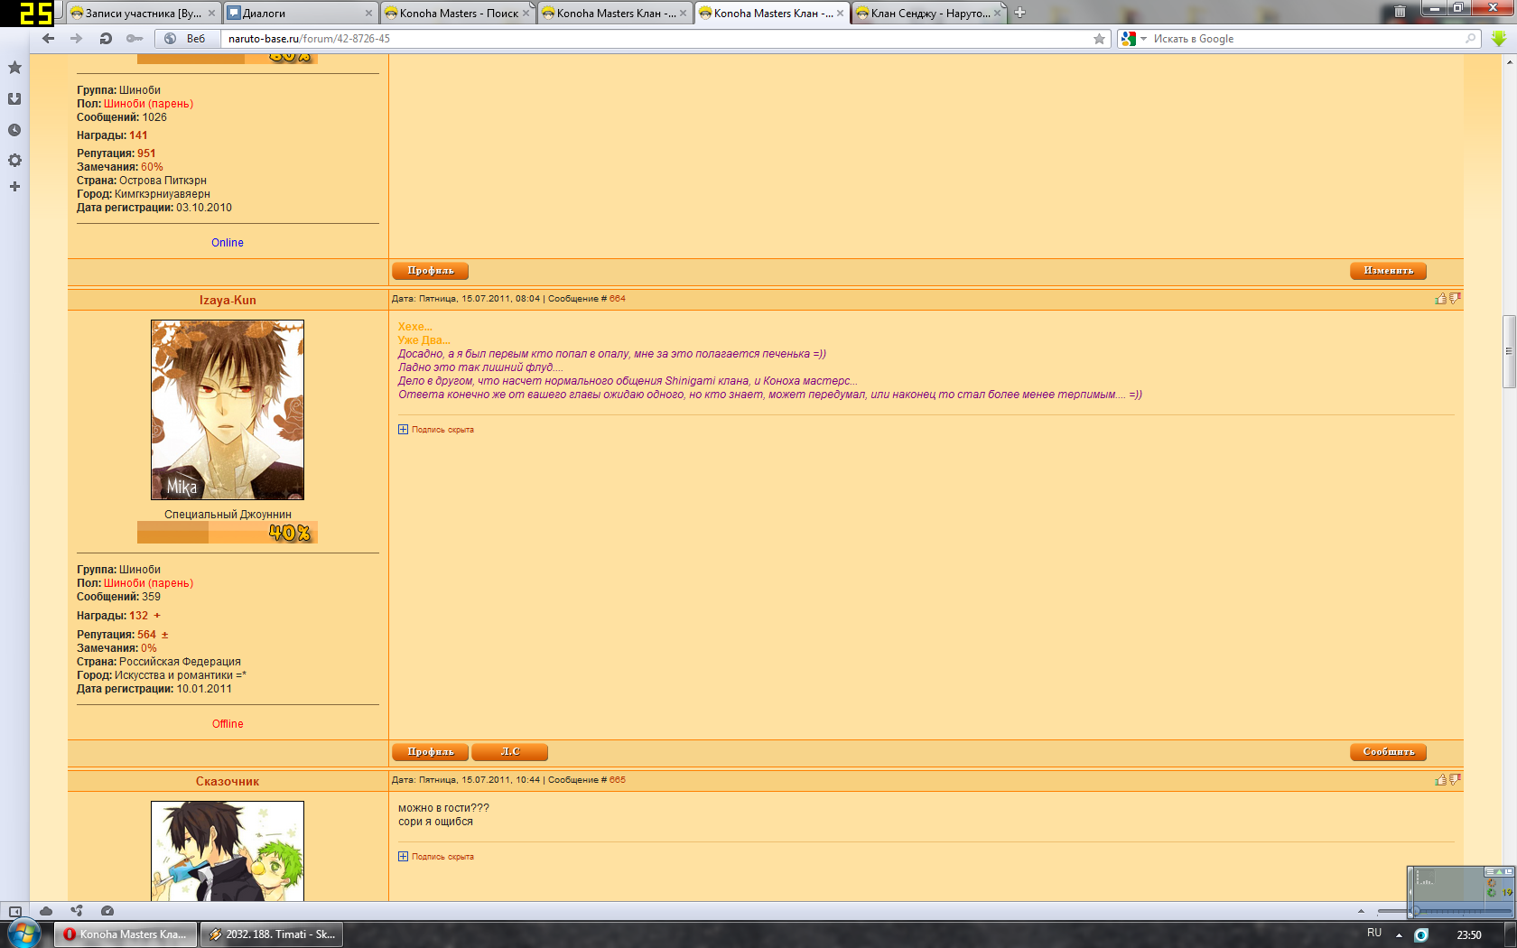Give thumbs up to message 664

[x=1440, y=299]
